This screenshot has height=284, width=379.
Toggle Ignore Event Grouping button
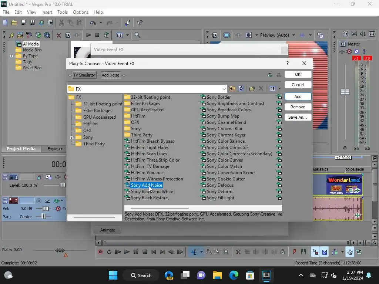coord(359,252)
